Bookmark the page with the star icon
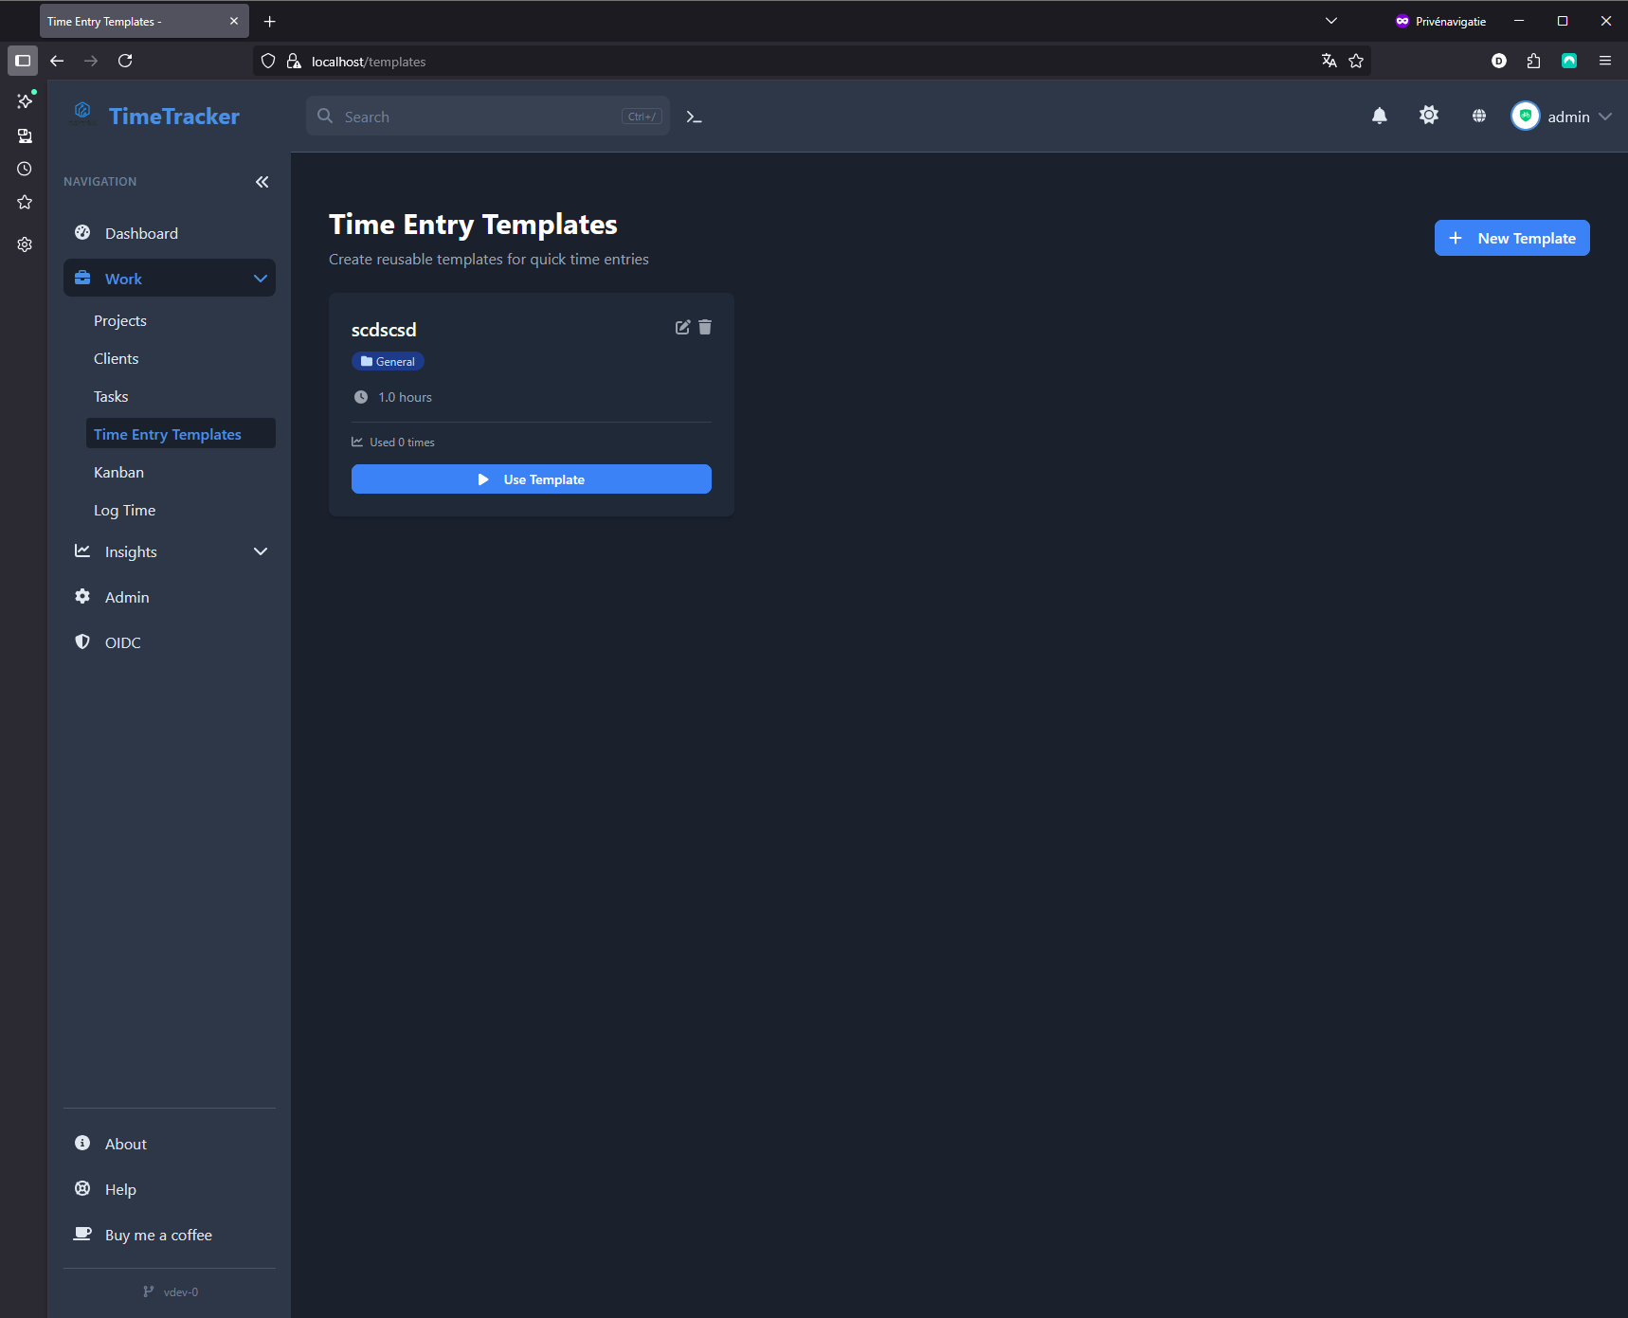The height and width of the screenshot is (1318, 1628). [x=1355, y=60]
